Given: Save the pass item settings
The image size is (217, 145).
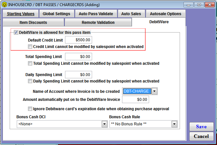Looking at the screenshot, I should click(201, 127).
